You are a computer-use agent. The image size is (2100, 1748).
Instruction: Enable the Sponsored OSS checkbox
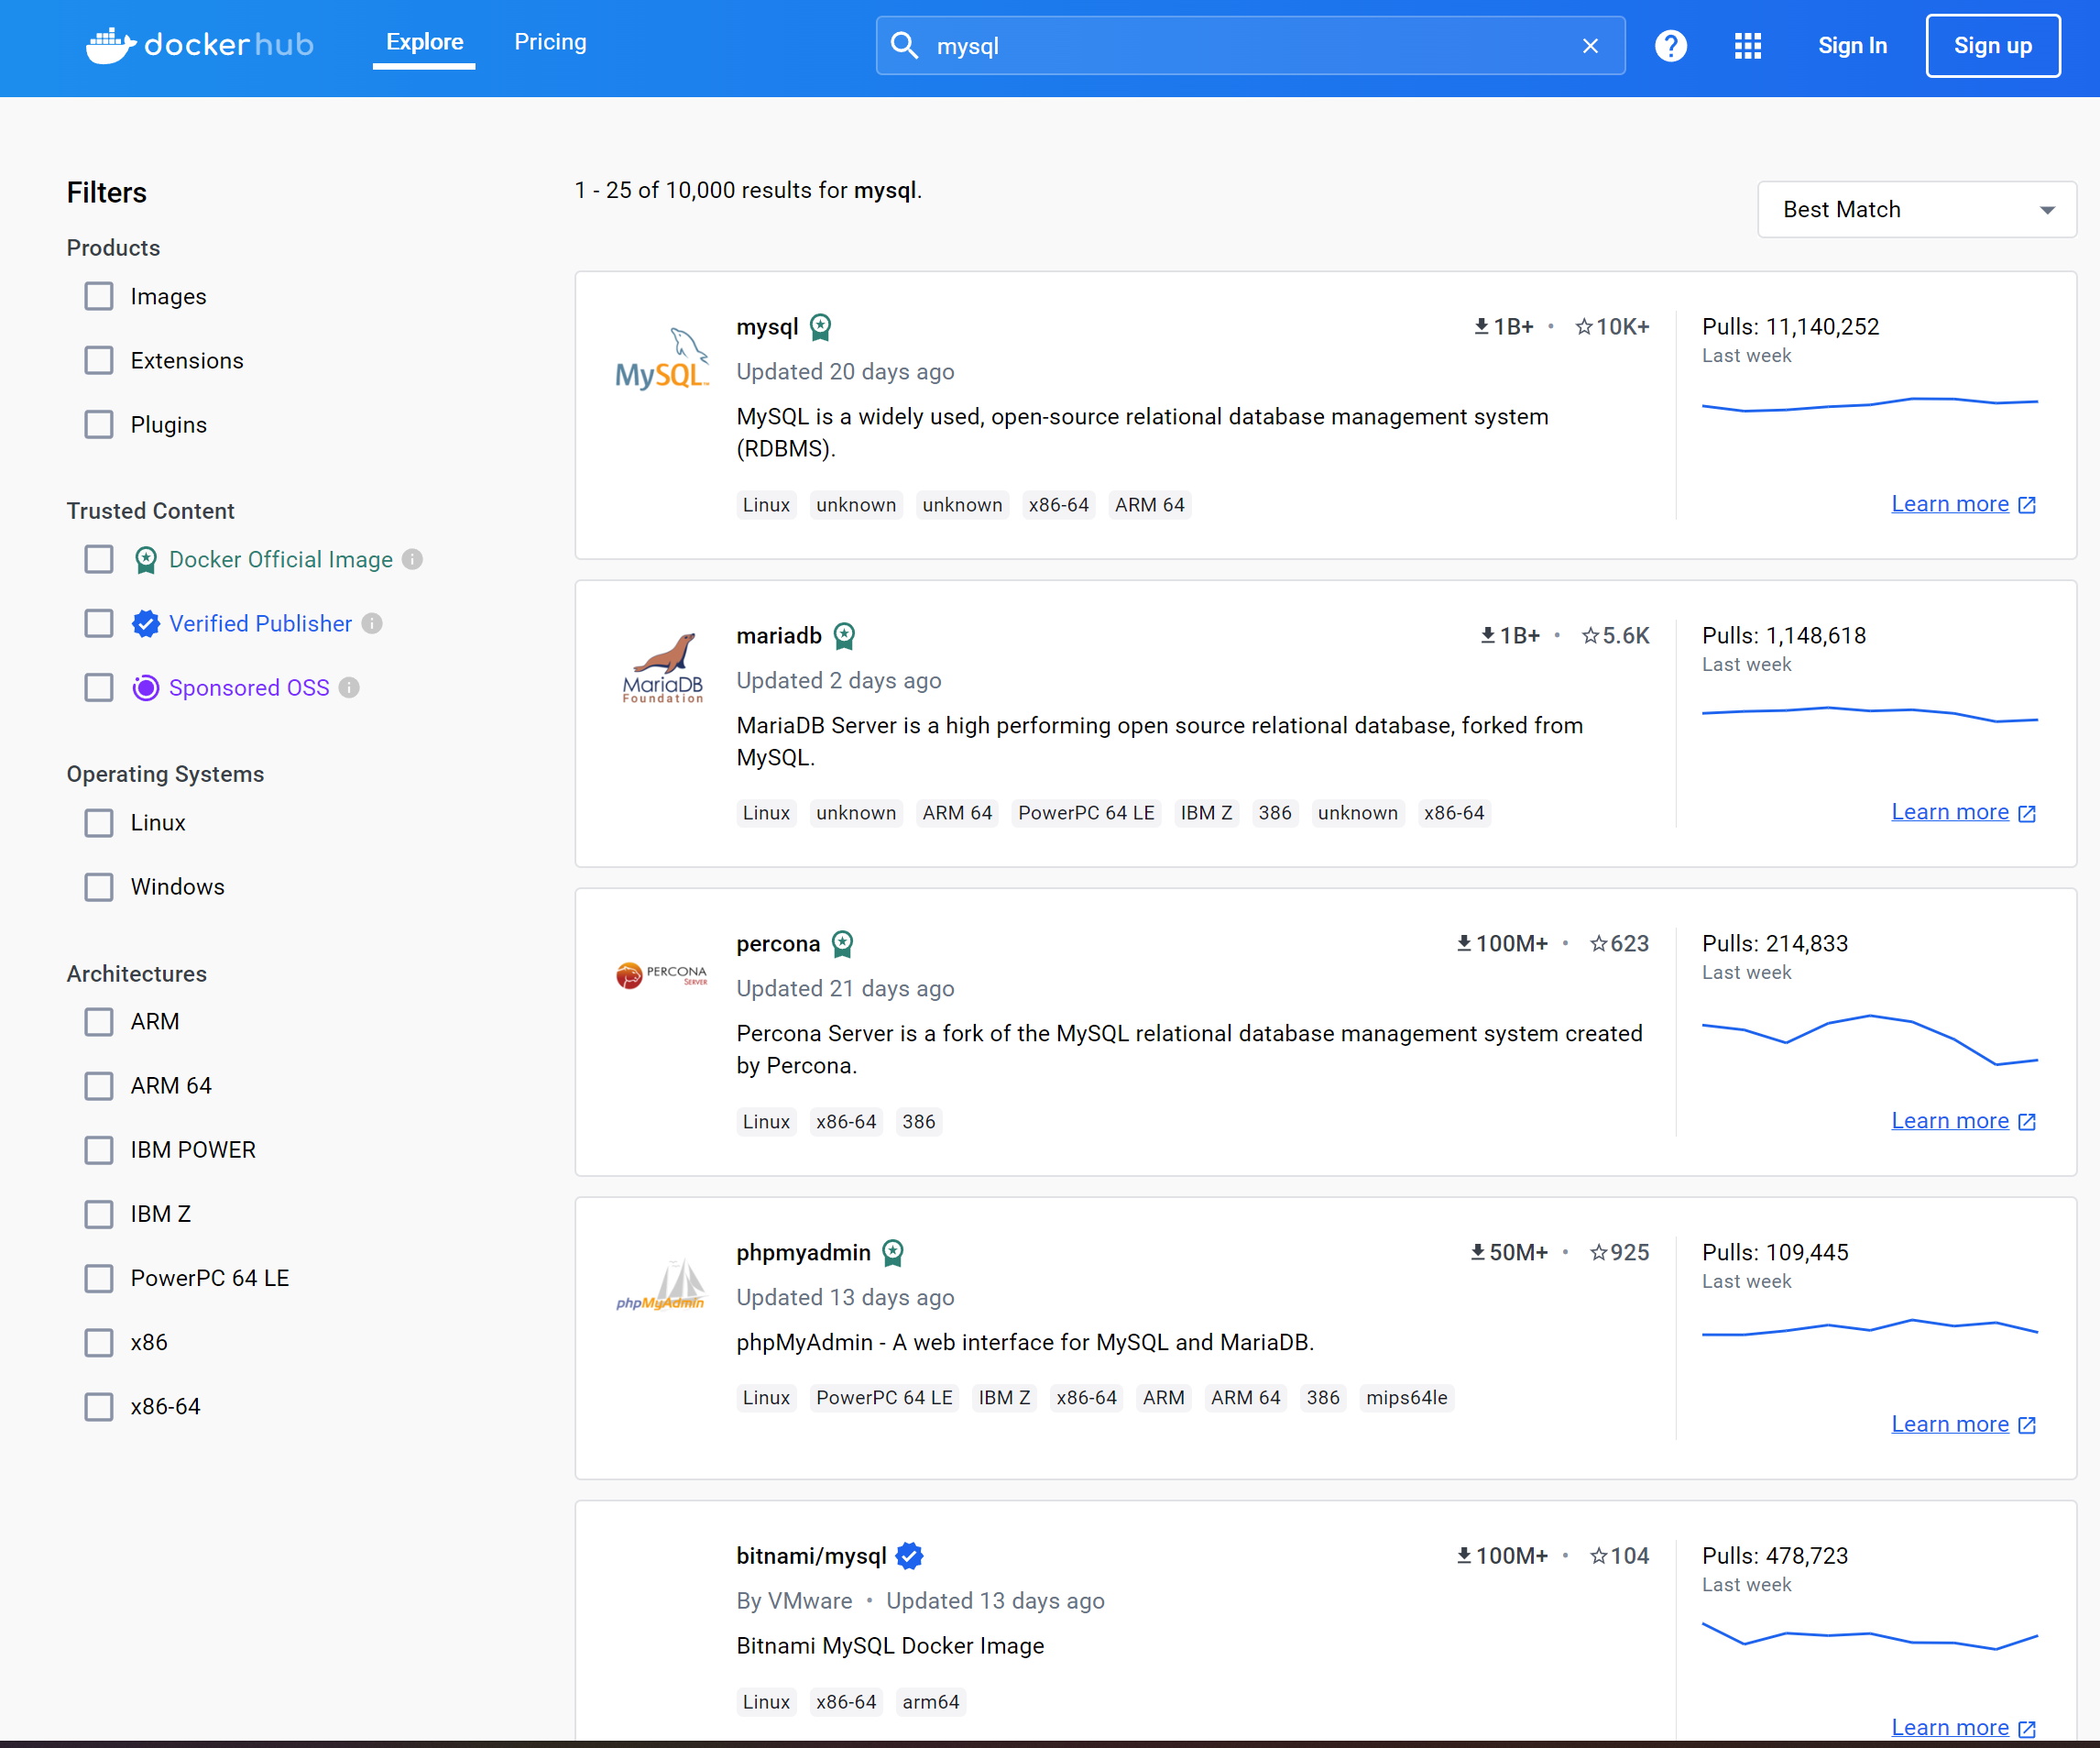99,687
